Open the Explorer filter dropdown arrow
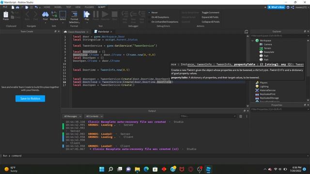 pos(308,36)
